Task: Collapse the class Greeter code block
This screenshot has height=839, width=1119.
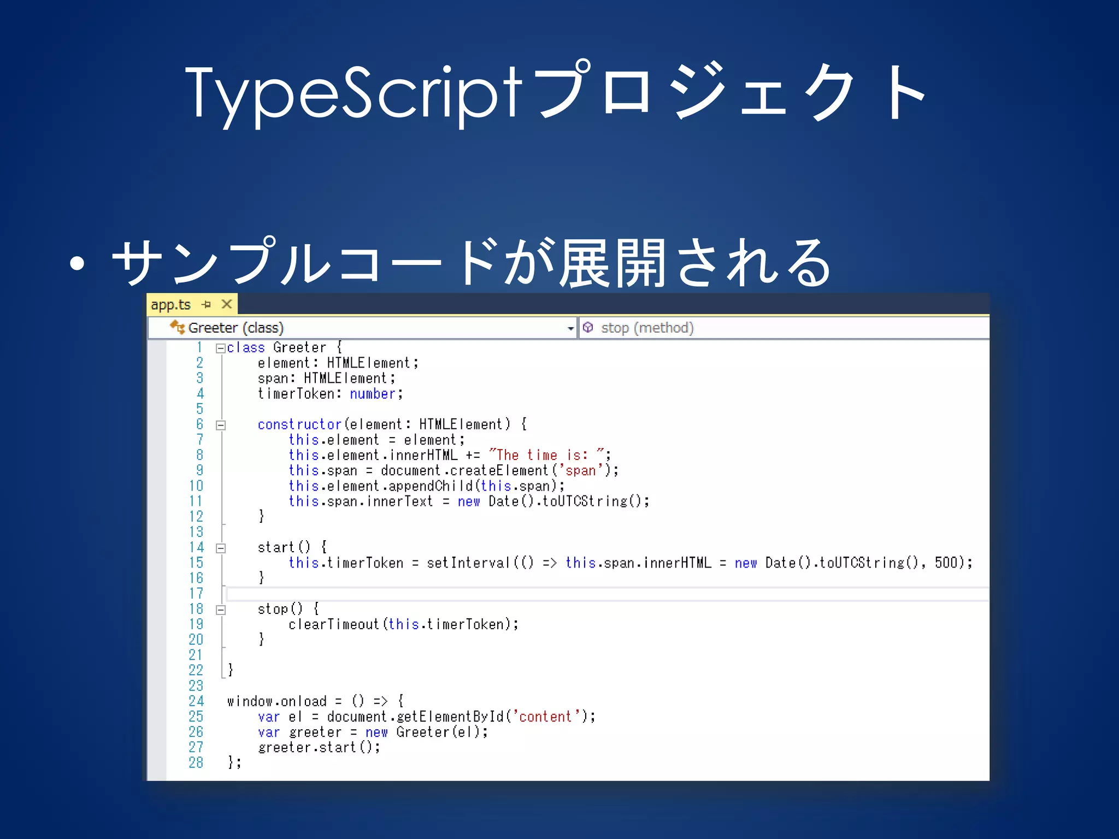Action: point(221,348)
